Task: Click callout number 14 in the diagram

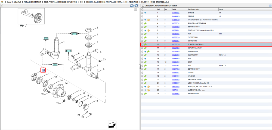Action: [x=66, y=83]
